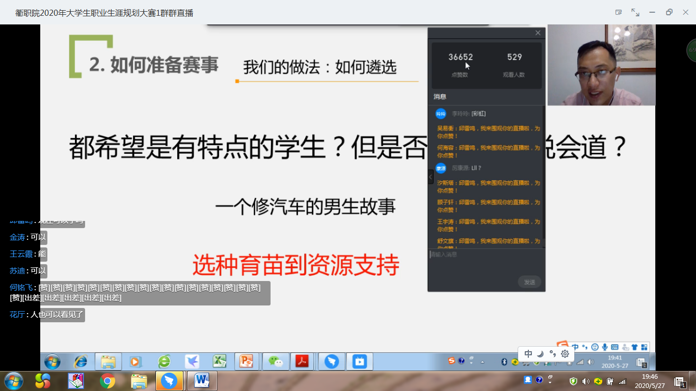Click the blue help question mark tray icon
Viewport: 696px width, 391px height.
(539, 380)
